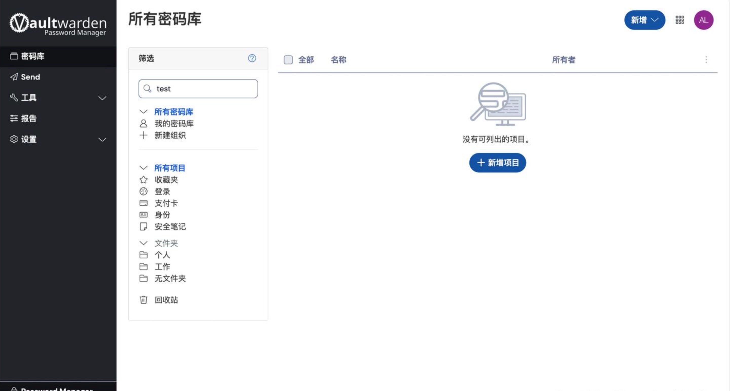Click the 新增项目 add item button
The height and width of the screenshot is (391, 730).
click(x=498, y=163)
